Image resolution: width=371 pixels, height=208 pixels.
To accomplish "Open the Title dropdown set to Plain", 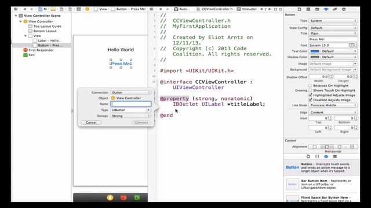I will (x=333, y=34).
